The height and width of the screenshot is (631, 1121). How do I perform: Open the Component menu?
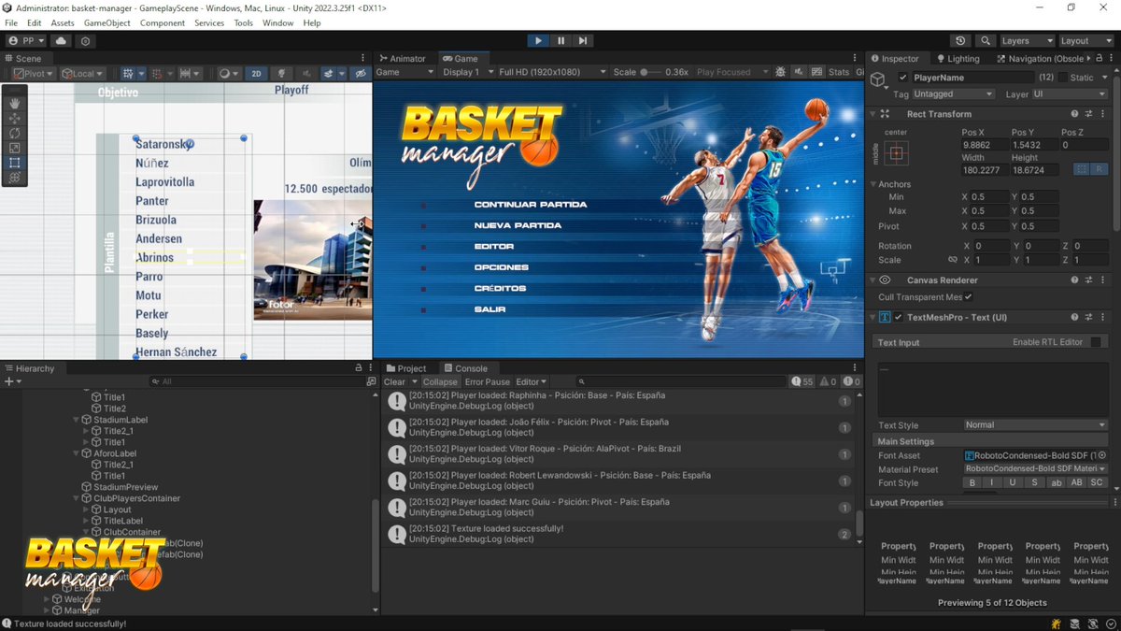pos(163,22)
